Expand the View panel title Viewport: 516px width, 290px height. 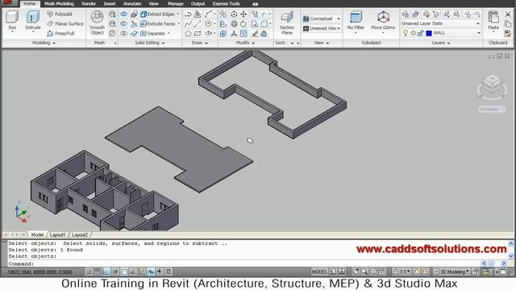[321, 43]
